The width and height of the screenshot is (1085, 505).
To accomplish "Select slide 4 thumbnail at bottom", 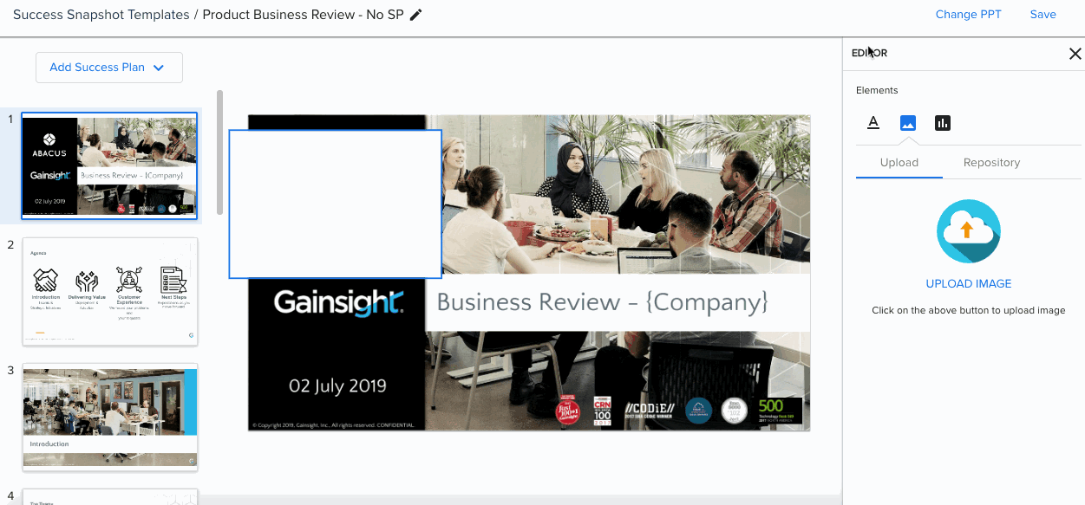I will 110,497.
